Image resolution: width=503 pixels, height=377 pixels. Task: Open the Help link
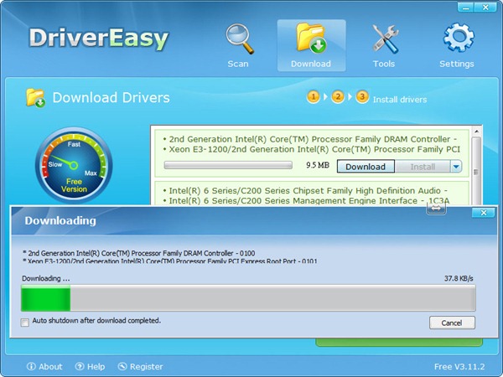coord(91,366)
